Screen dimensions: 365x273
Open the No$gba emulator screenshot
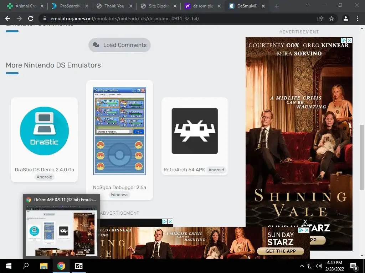coord(119,131)
